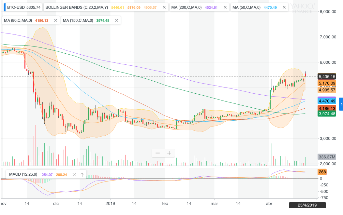343x215 pixels.
Task: Click the 25/4/2019 date marker
Action: coord(307,205)
